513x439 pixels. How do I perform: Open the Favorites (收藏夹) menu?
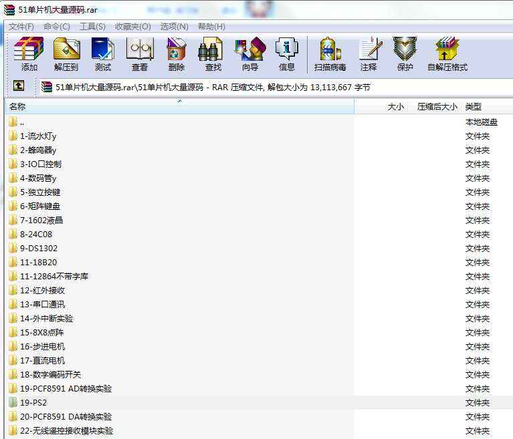133,27
